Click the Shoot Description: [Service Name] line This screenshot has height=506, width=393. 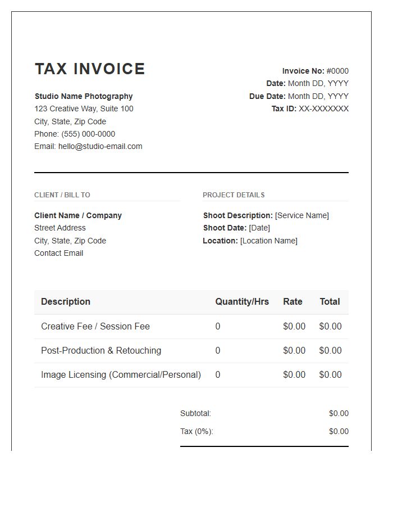266,215
